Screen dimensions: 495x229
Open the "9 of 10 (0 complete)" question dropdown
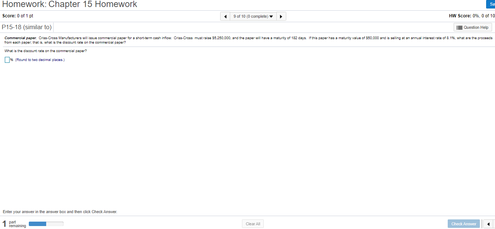253,17
